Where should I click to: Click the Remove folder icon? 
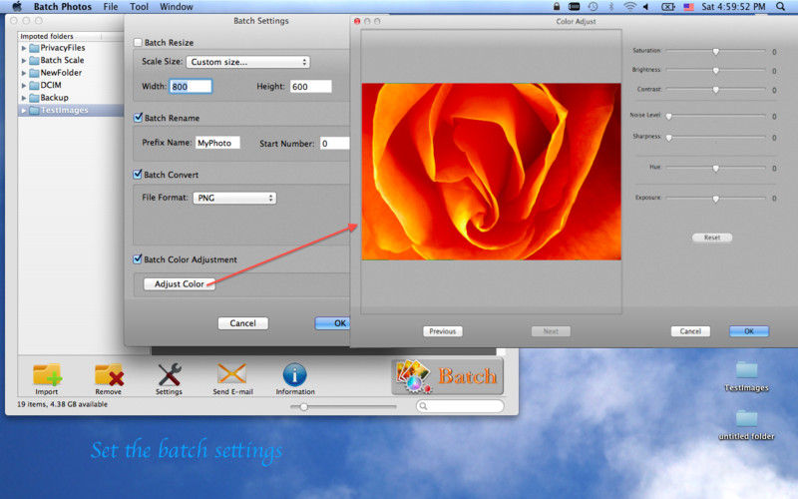click(109, 375)
